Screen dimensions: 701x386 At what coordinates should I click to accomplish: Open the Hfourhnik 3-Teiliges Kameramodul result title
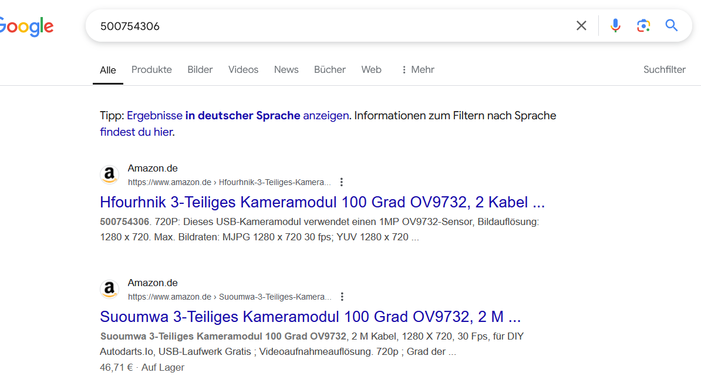click(x=322, y=202)
